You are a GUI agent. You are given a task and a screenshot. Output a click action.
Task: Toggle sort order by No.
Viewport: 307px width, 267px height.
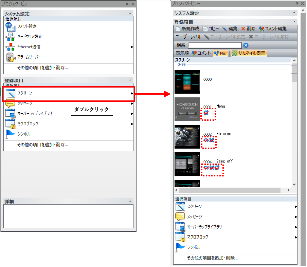220,53
